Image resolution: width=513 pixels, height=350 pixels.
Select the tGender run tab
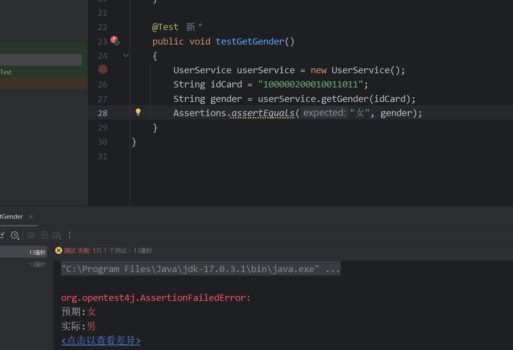12,217
